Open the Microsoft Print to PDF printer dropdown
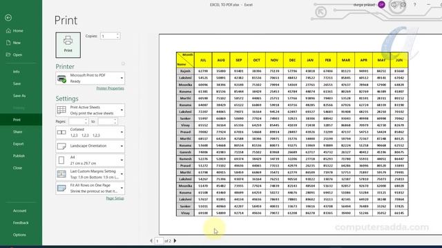The width and height of the screenshot is (442, 248). click(90, 78)
